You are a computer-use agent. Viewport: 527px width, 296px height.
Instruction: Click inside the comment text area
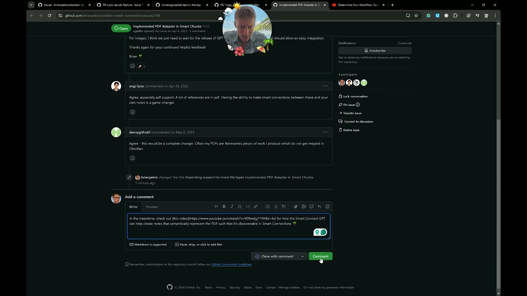coord(229,226)
